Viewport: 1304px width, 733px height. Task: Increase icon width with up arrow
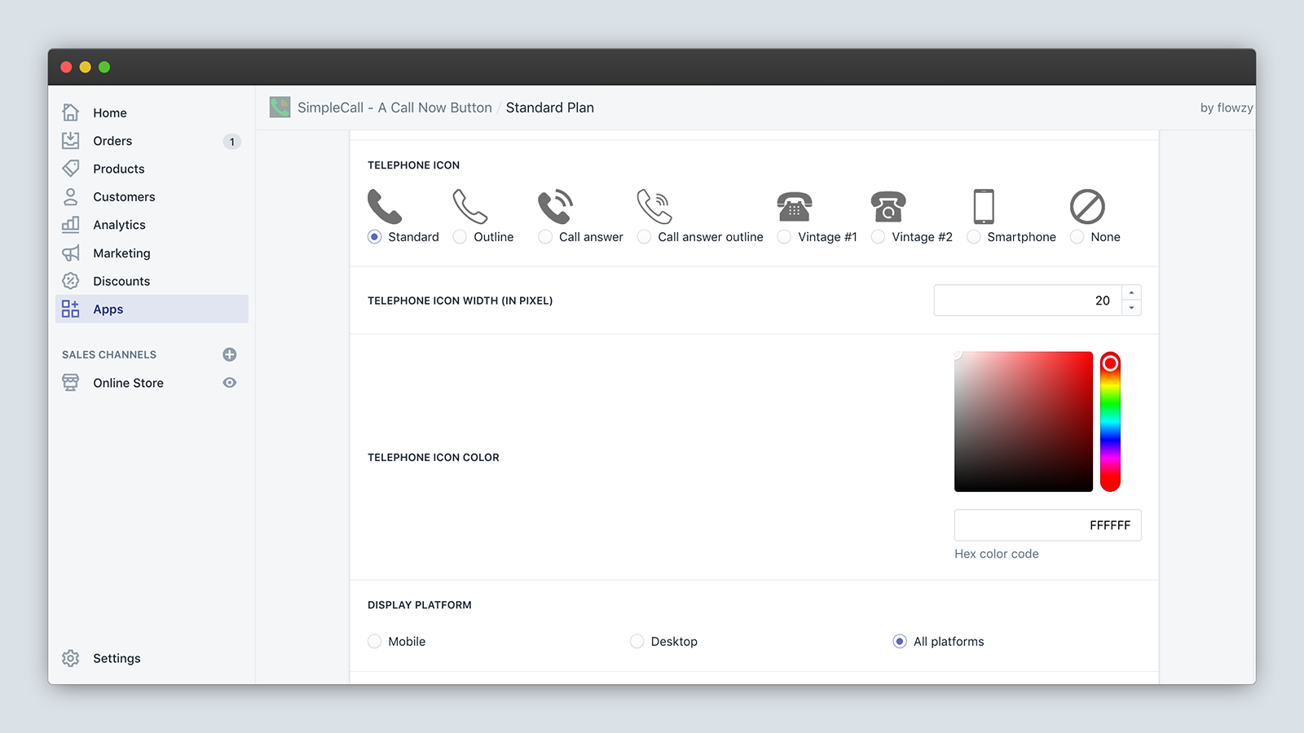point(1131,293)
